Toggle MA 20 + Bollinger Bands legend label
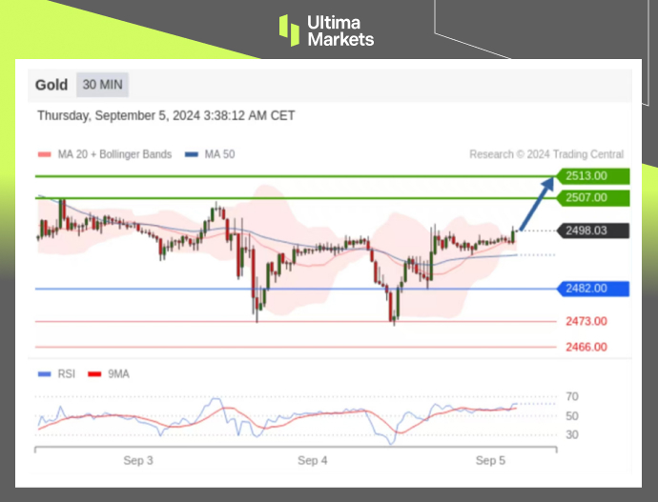 [x=113, y=154]
